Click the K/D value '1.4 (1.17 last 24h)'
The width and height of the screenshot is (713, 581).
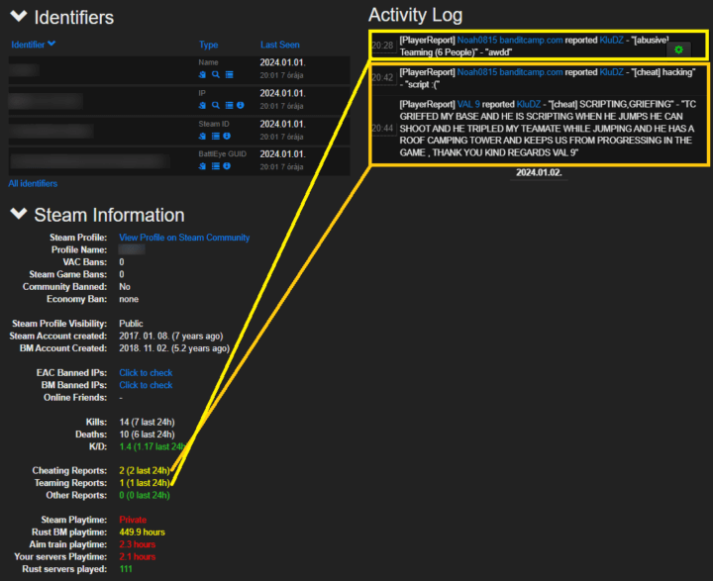153,446
